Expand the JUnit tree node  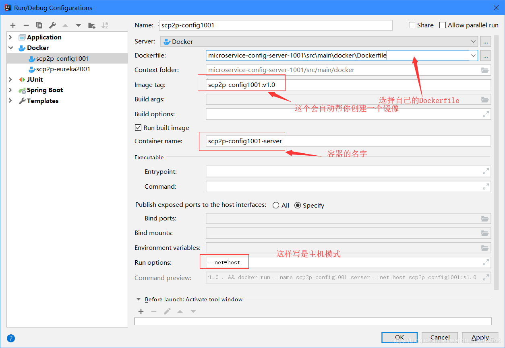[x=11, y=80]
